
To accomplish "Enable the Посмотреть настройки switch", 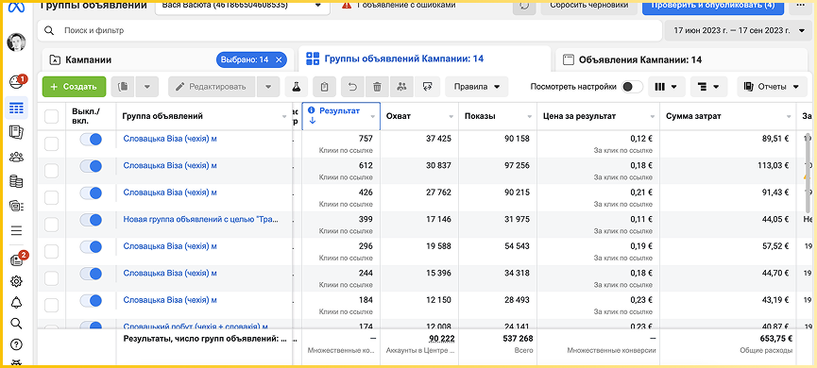I will point(633,87).
